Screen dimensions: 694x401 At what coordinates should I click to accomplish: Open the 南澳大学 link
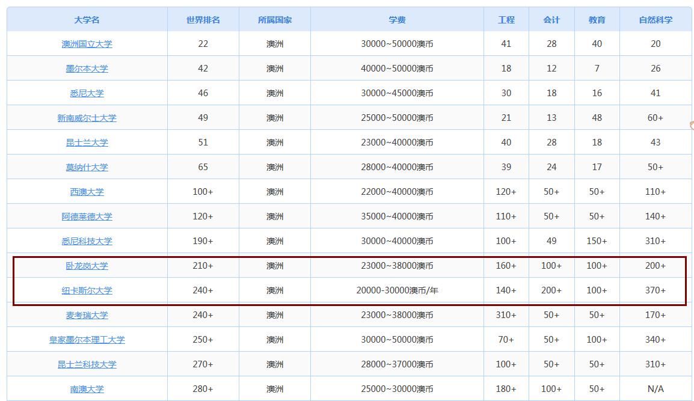[x=87, y=389]
